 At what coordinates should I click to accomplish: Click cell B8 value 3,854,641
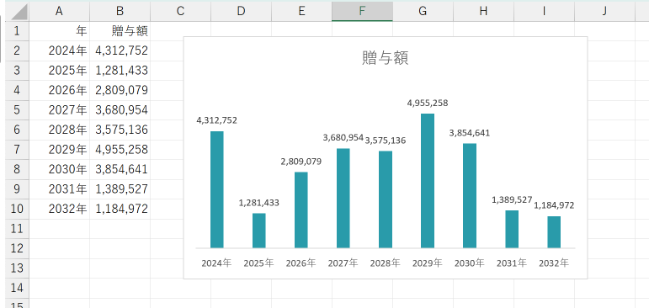coord(120,169)
